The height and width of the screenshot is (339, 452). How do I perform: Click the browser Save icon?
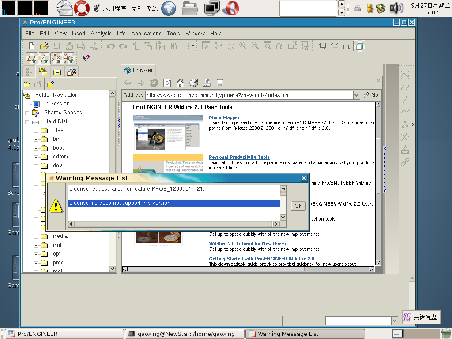[220, 83]
